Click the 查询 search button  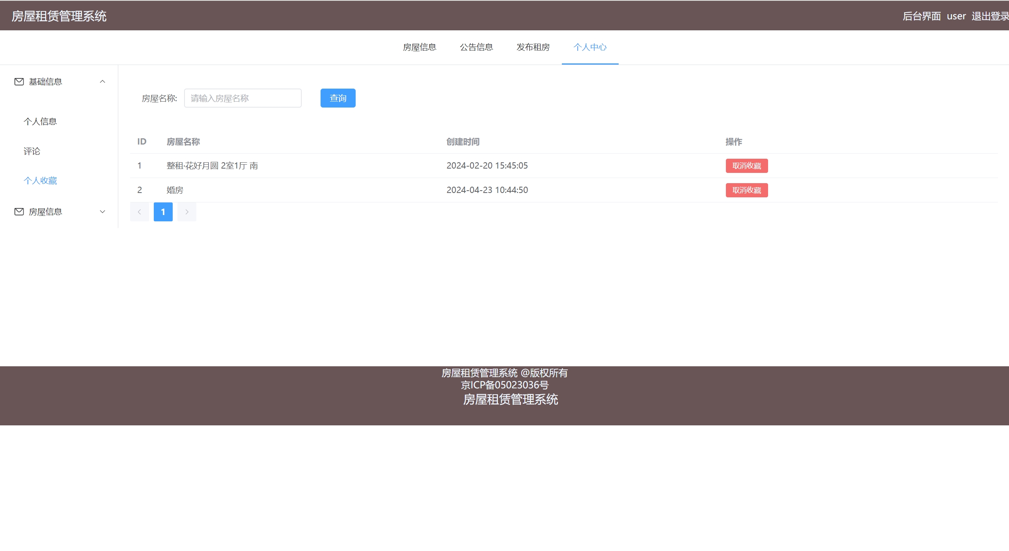[x=338, y=98]
